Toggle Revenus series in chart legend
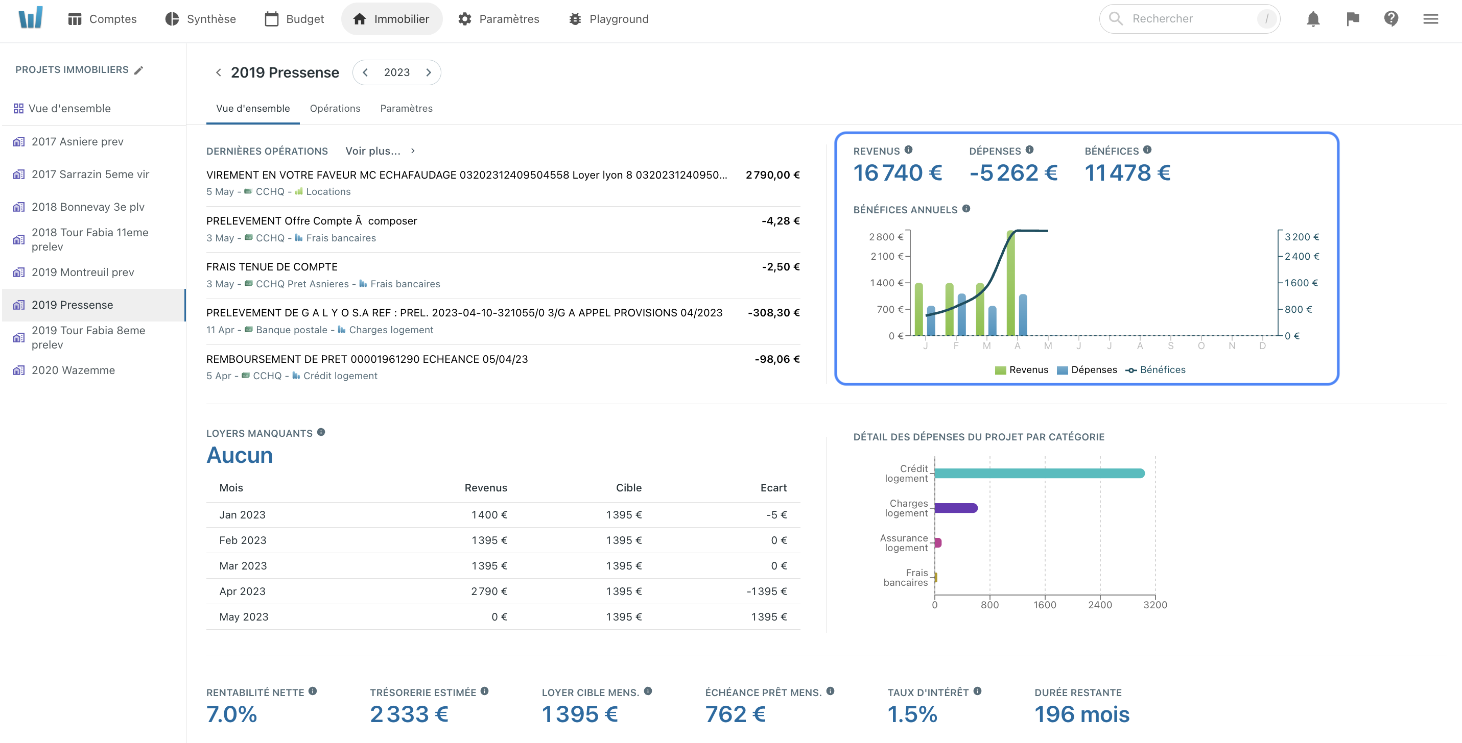 coord(1022,370)
